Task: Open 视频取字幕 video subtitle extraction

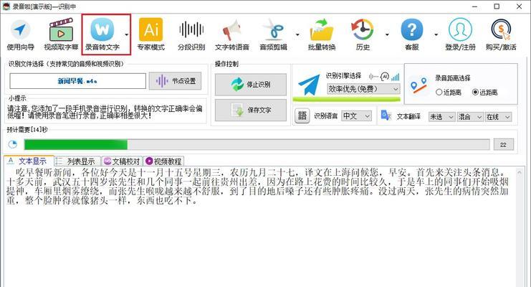Action: [61, 34]
